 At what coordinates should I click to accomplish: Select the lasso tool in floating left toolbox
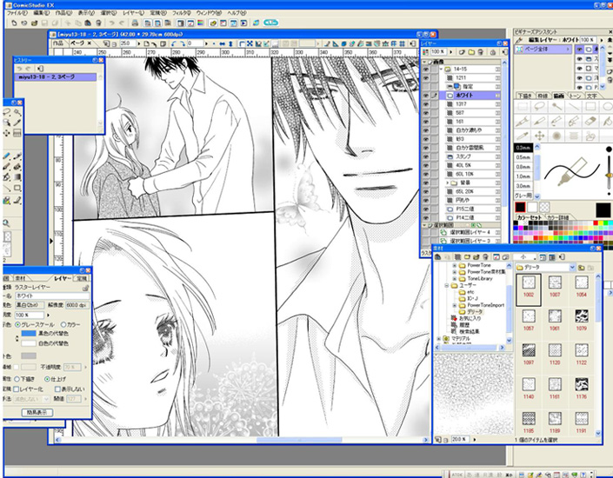point(6,112)
